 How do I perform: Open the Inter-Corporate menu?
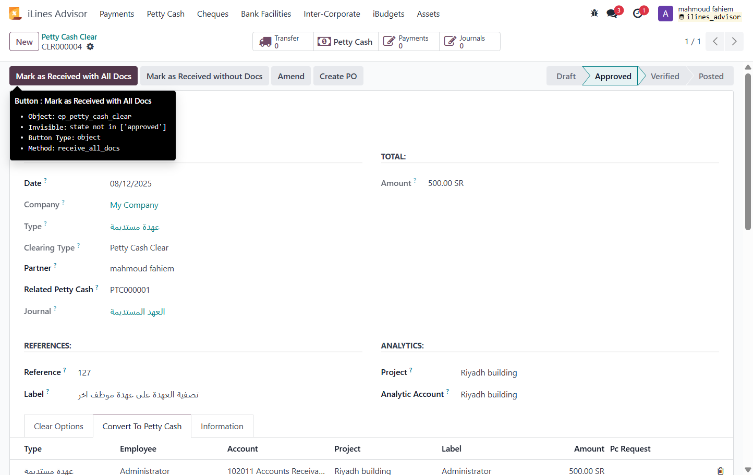(332, 14)
